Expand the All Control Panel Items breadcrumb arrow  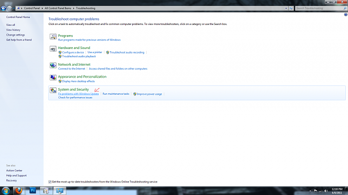pyautogui.click(x=73, y=8)
